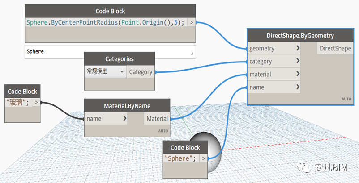
Task: Click the DirectShape.ByGeometry node header
Action: [300, 35]
